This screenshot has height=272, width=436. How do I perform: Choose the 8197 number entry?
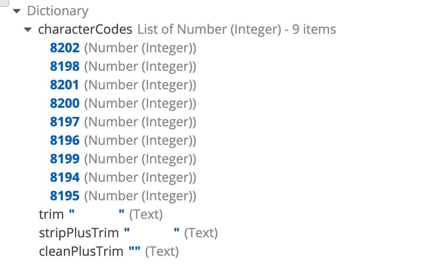tap(64, 122)
